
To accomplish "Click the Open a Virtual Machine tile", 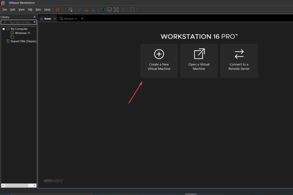I will [x=199, y=60].
